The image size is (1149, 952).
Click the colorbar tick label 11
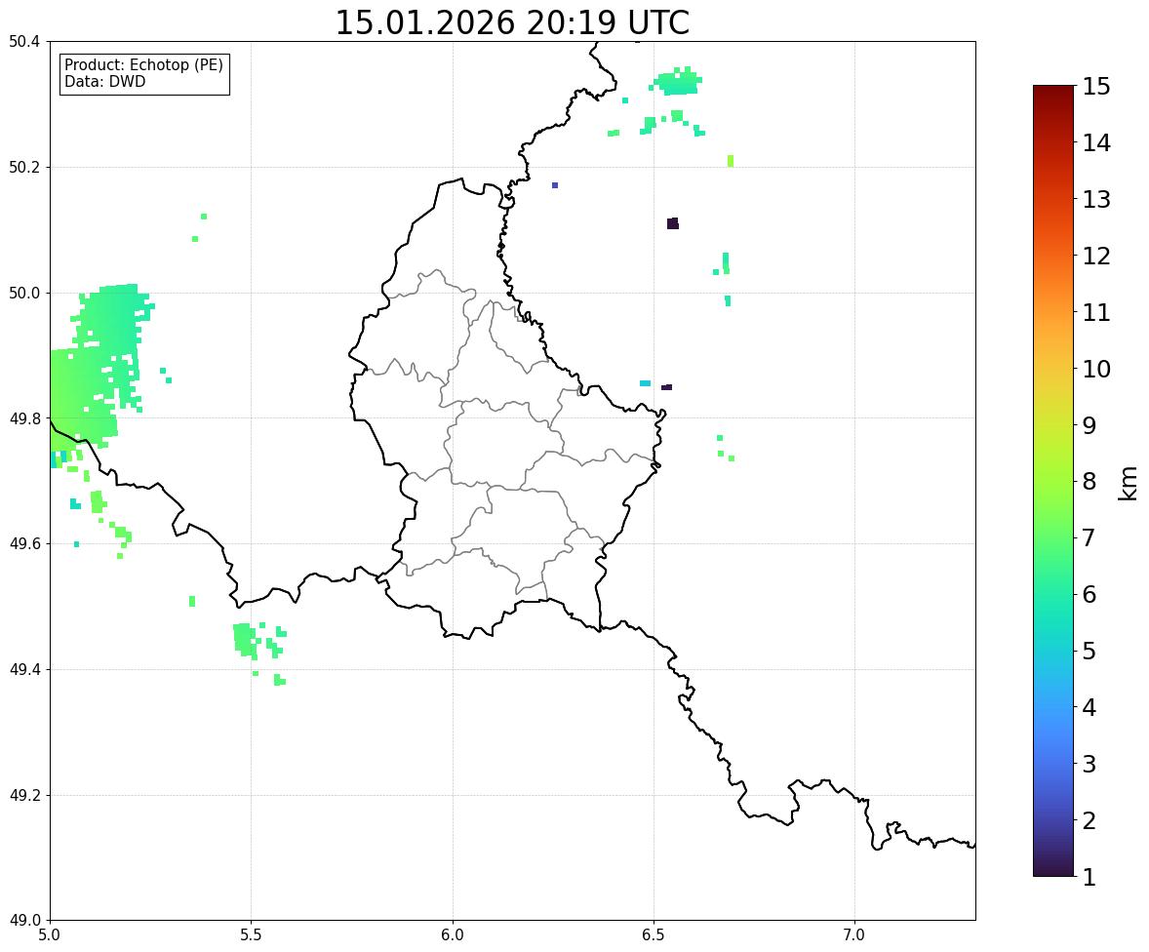[x=1096, y=312]
